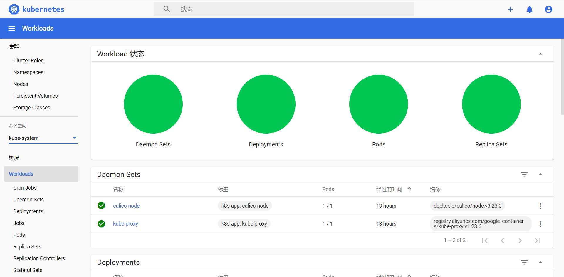Open Cluster Roles in sidebar

tap(28, 61)
